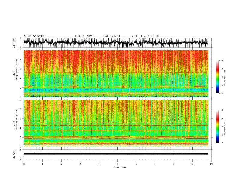Click the 'Time (min)' axis label
The image size is (238, 184).
click(120, 167)
